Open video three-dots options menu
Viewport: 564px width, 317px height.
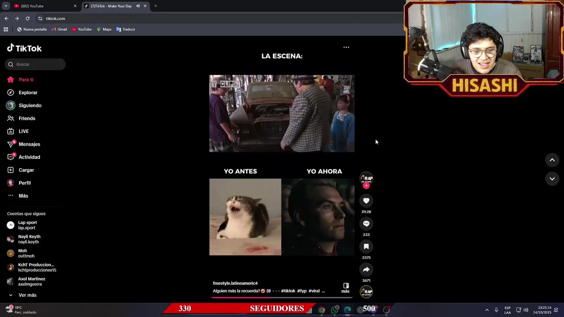coord(346,47)
